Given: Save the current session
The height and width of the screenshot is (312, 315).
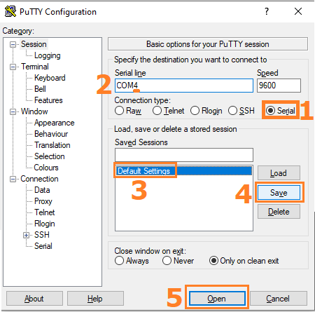Looking at the screenshot, I should tap(279, 193).
